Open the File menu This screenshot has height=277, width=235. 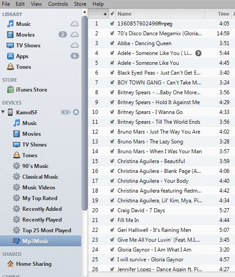click(6, 4)
